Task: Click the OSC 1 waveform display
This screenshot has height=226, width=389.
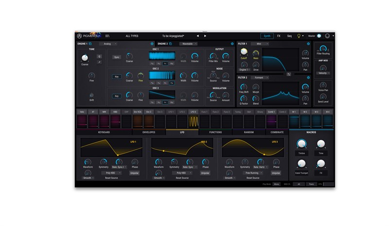Action: point(162,56)
